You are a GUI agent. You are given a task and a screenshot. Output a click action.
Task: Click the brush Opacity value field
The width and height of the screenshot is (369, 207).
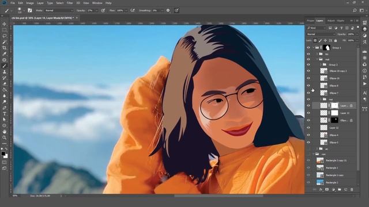[x=91, y=10]
